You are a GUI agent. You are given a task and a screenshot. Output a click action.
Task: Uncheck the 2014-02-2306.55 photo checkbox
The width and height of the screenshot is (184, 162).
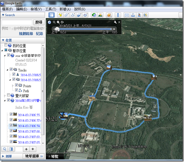tap(11, 114)
